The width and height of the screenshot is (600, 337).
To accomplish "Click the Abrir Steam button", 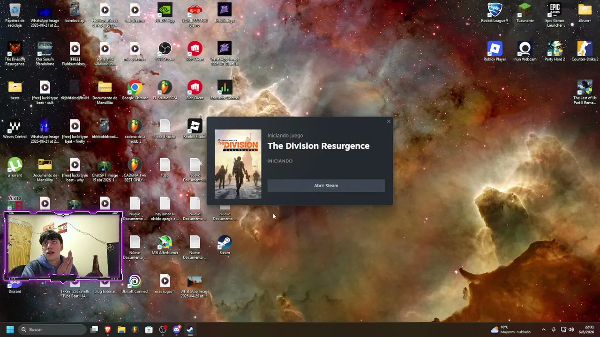I will tap(326, 186).
